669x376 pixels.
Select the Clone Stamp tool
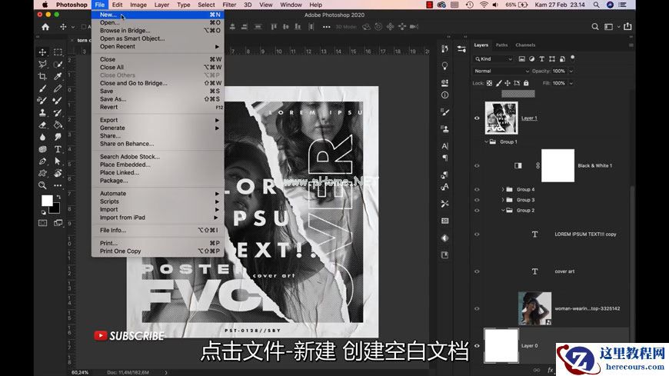click(x=42, y=113)
